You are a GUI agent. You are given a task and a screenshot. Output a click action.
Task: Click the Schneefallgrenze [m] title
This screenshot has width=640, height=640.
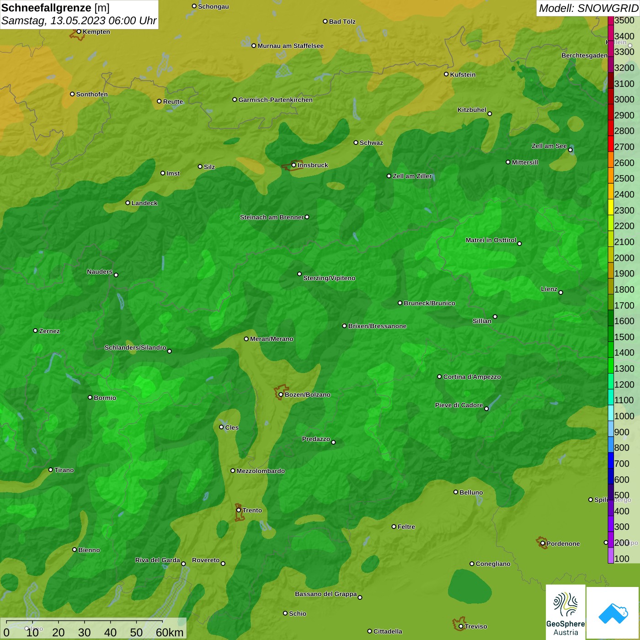55,8
